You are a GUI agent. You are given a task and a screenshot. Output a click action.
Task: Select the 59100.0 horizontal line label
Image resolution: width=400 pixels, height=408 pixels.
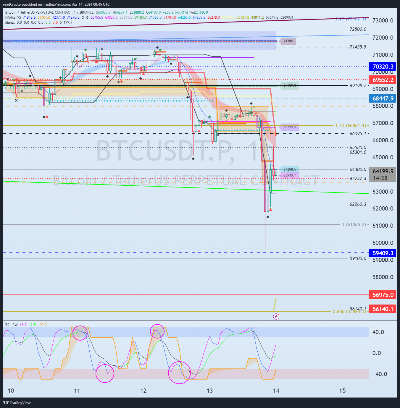pos(358,258)
